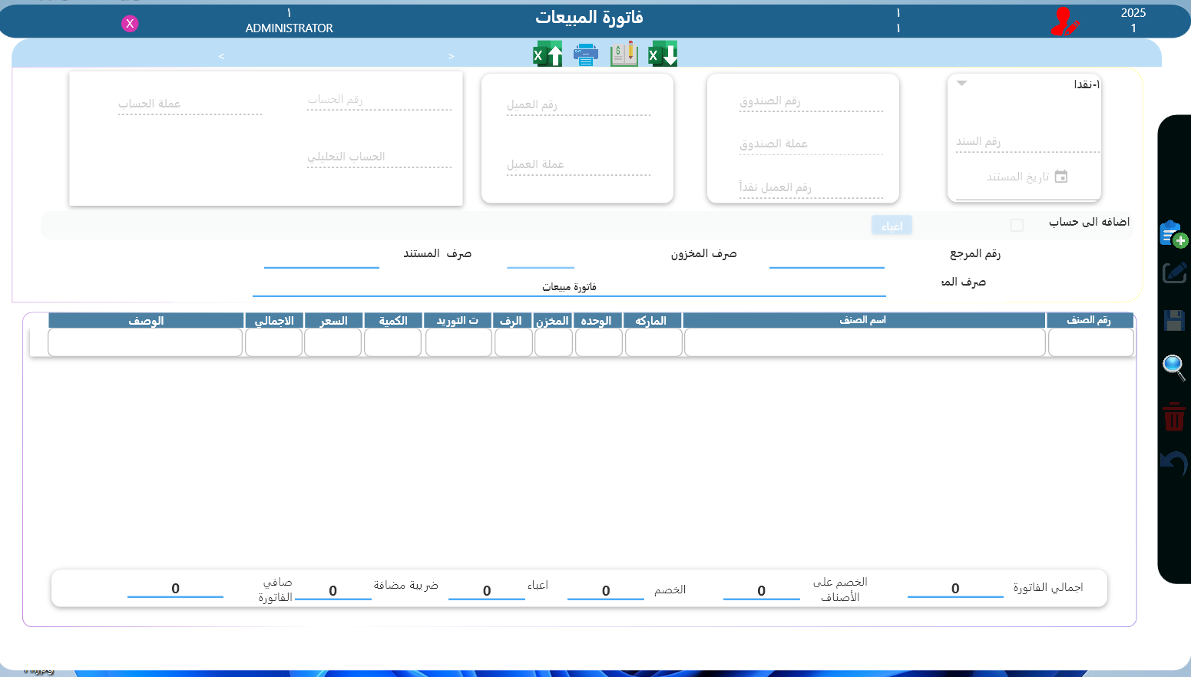Screen dimensions: 1191x677
Task: Open the ١-نقدا payment type dropdown
Action: click(961, 83)
